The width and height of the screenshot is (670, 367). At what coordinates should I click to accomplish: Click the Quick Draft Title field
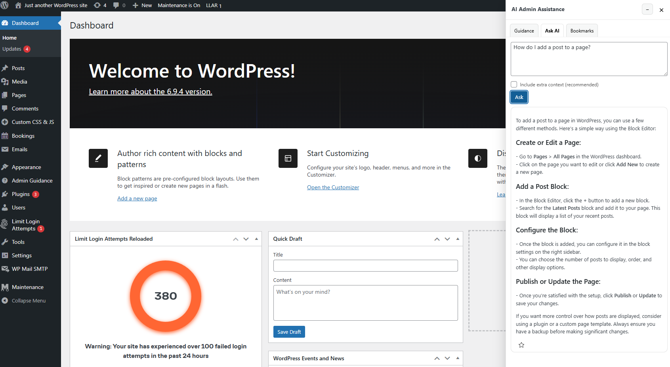pos(365,266)
